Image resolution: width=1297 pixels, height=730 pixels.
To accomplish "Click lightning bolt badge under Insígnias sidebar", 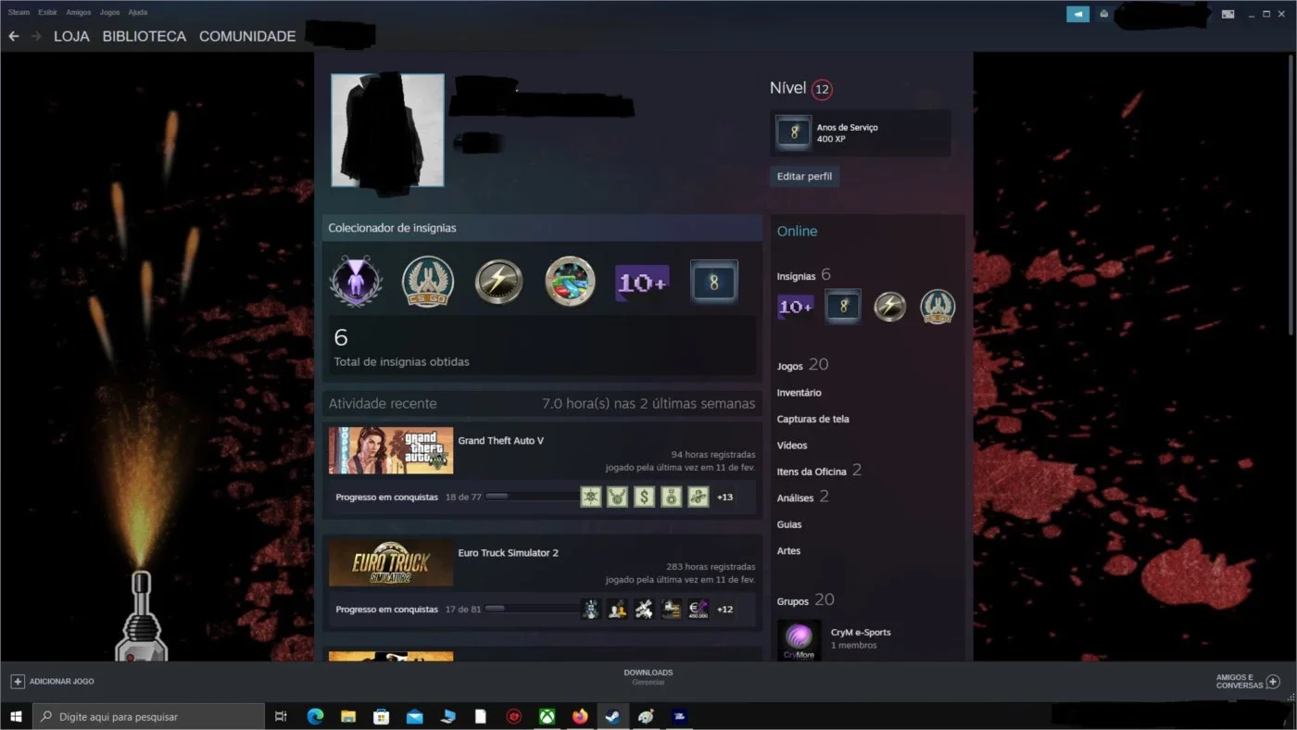I will (890, 307).
